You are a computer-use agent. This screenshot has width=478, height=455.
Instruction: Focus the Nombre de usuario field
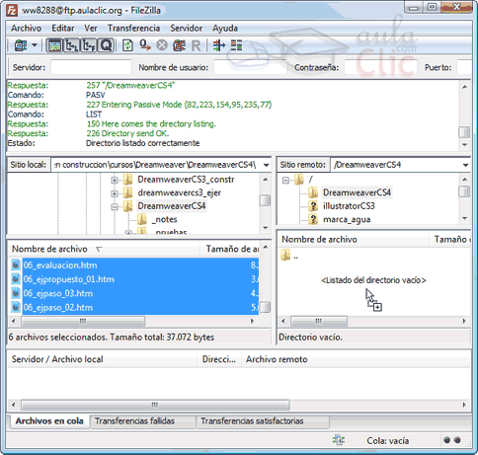coord(250,67)
